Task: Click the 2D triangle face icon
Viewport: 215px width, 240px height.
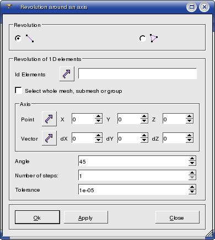Action: click(x=154, y=38)
